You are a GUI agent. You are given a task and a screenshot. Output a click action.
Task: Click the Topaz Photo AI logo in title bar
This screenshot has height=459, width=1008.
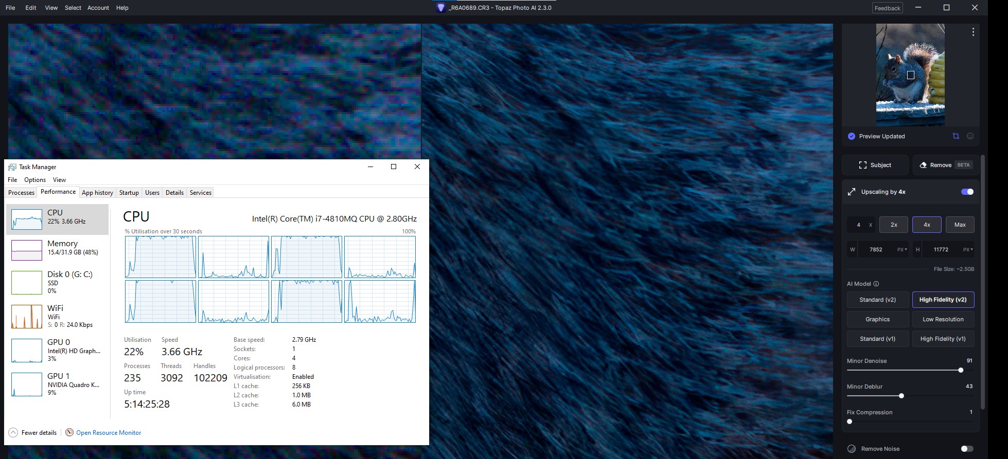tap(440, 8)
